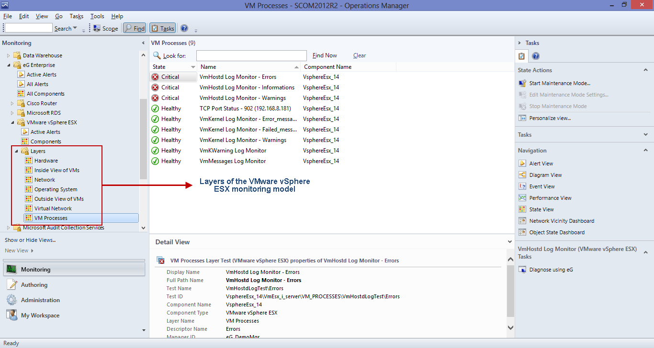Select Outside View of VMs layer icon
Screen dimensions: 654x348
[29, 199]
